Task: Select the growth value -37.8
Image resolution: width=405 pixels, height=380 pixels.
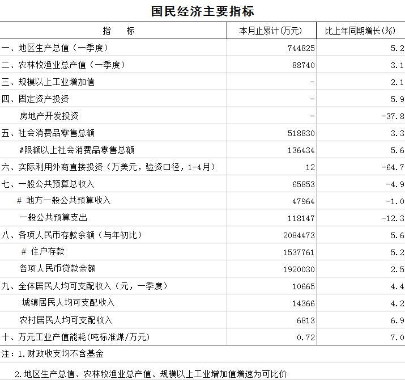Action: click(393, 116)
